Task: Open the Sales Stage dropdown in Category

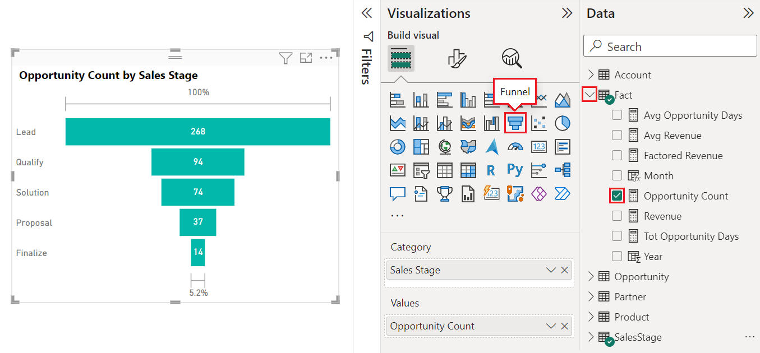Action: pos(550,270)
